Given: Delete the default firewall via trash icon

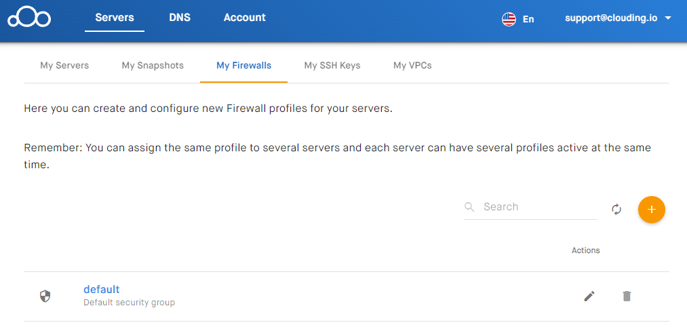Looking at the screenshot, I should [627, 296].
